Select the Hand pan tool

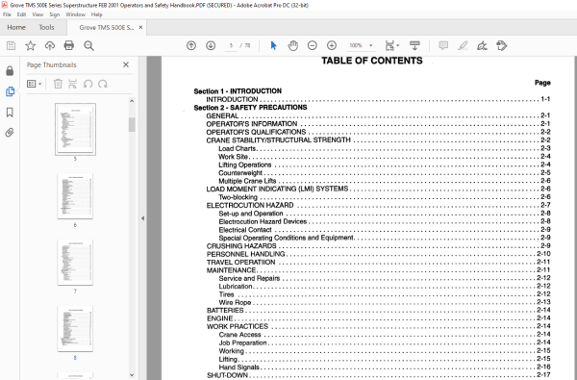(x=293, y=45)
